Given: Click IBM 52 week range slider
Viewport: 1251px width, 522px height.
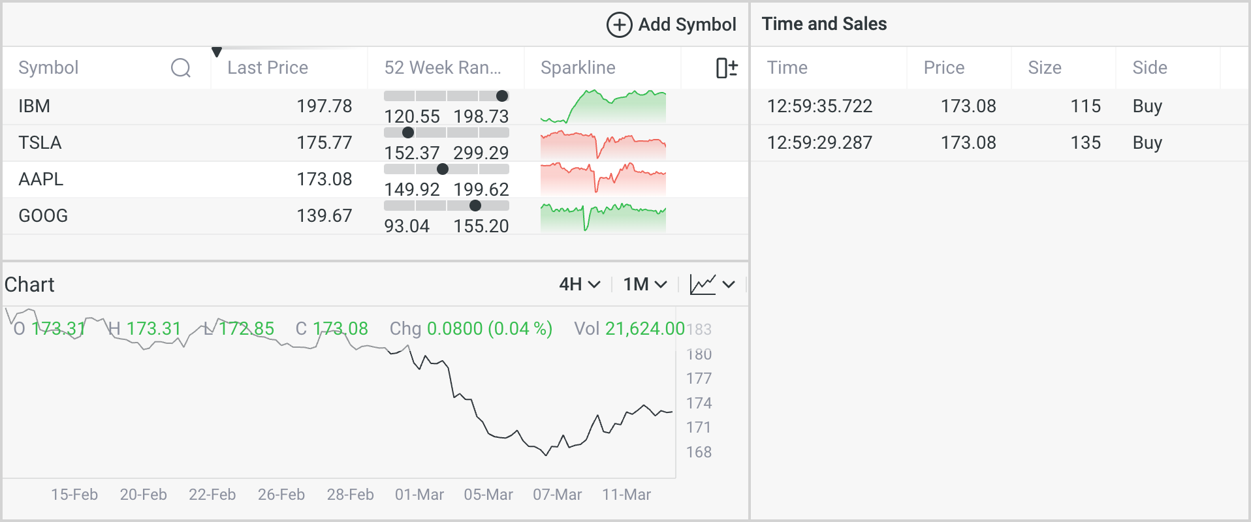Looking at the screenshot, I should click(x=447, y=96).
